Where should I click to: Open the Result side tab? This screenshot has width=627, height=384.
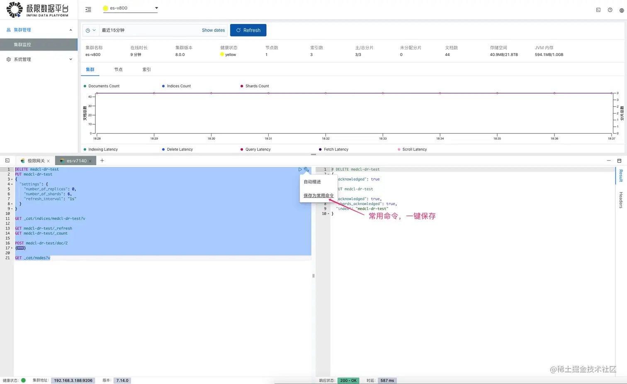(621, 176)
